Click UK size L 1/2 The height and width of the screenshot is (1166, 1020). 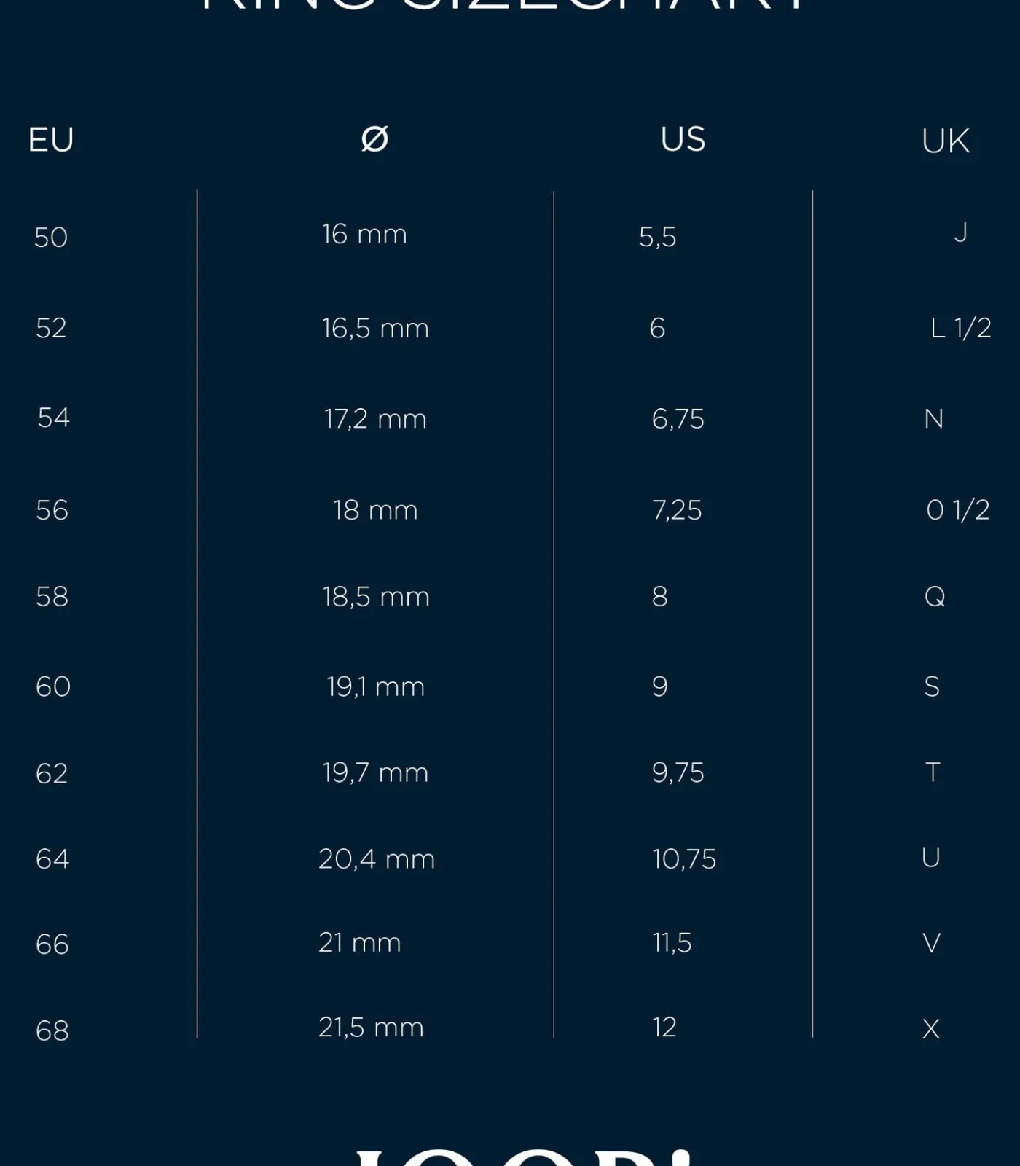(960, 328)
